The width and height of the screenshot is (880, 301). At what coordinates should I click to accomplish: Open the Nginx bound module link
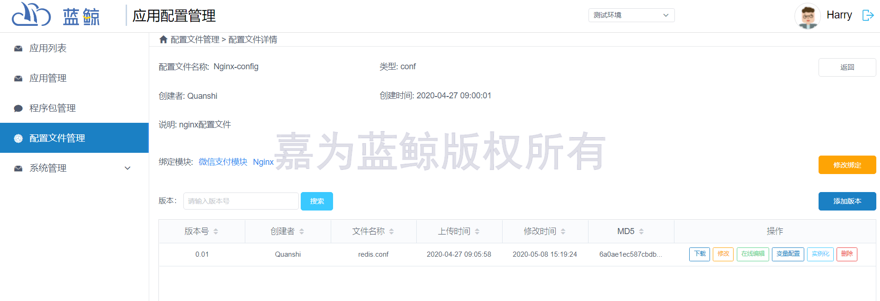[x=263, y=162]
